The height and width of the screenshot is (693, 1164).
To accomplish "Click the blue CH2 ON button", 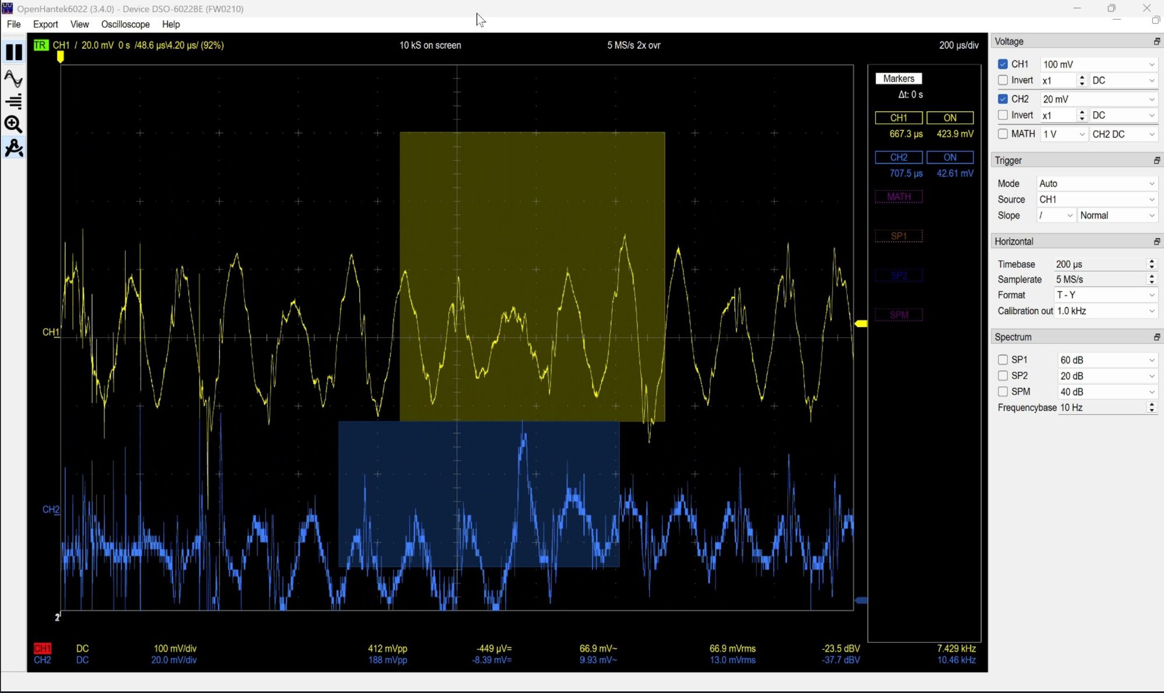I will (950, 157).
